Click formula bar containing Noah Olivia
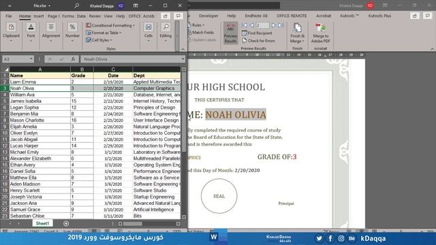The height and width of the screenshot is (245, 436). (x=130, y=59)
